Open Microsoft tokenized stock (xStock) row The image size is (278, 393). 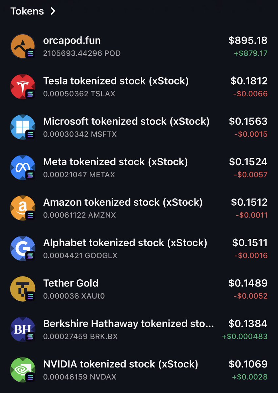(x=139, y=127)
